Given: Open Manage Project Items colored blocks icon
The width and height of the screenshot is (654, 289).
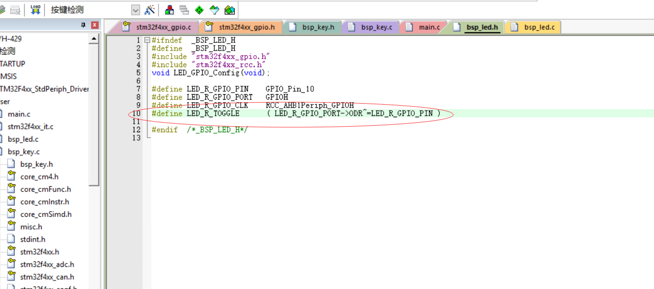Looking at the screenshot, I should (170, 10).
